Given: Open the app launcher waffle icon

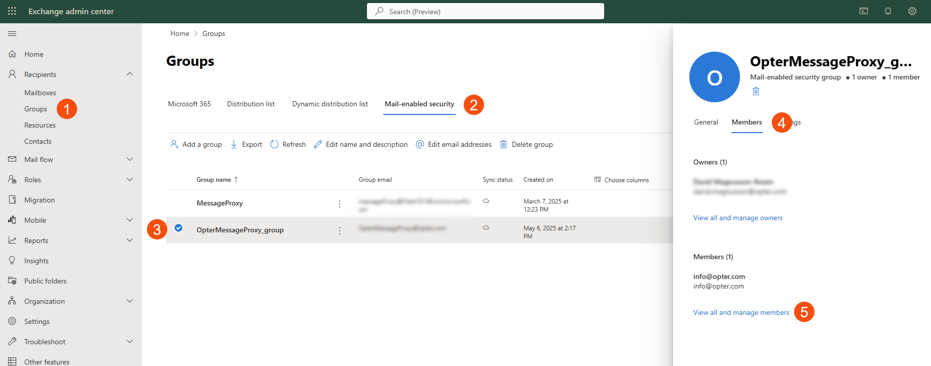Looking at the screenshot, I should point(12,11).
